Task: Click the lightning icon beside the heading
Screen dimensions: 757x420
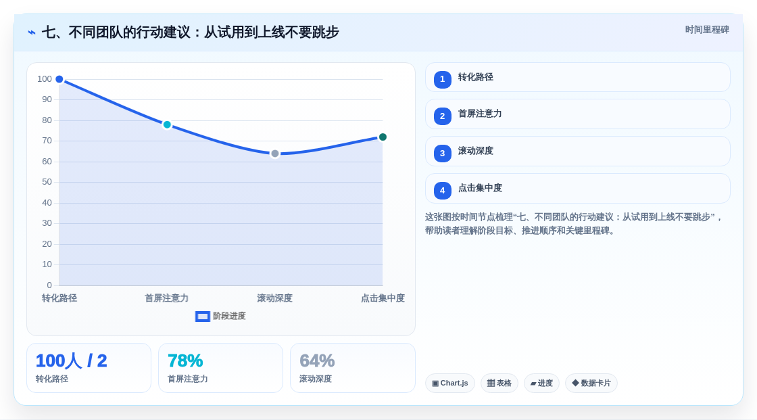Action: coord(32,32)
